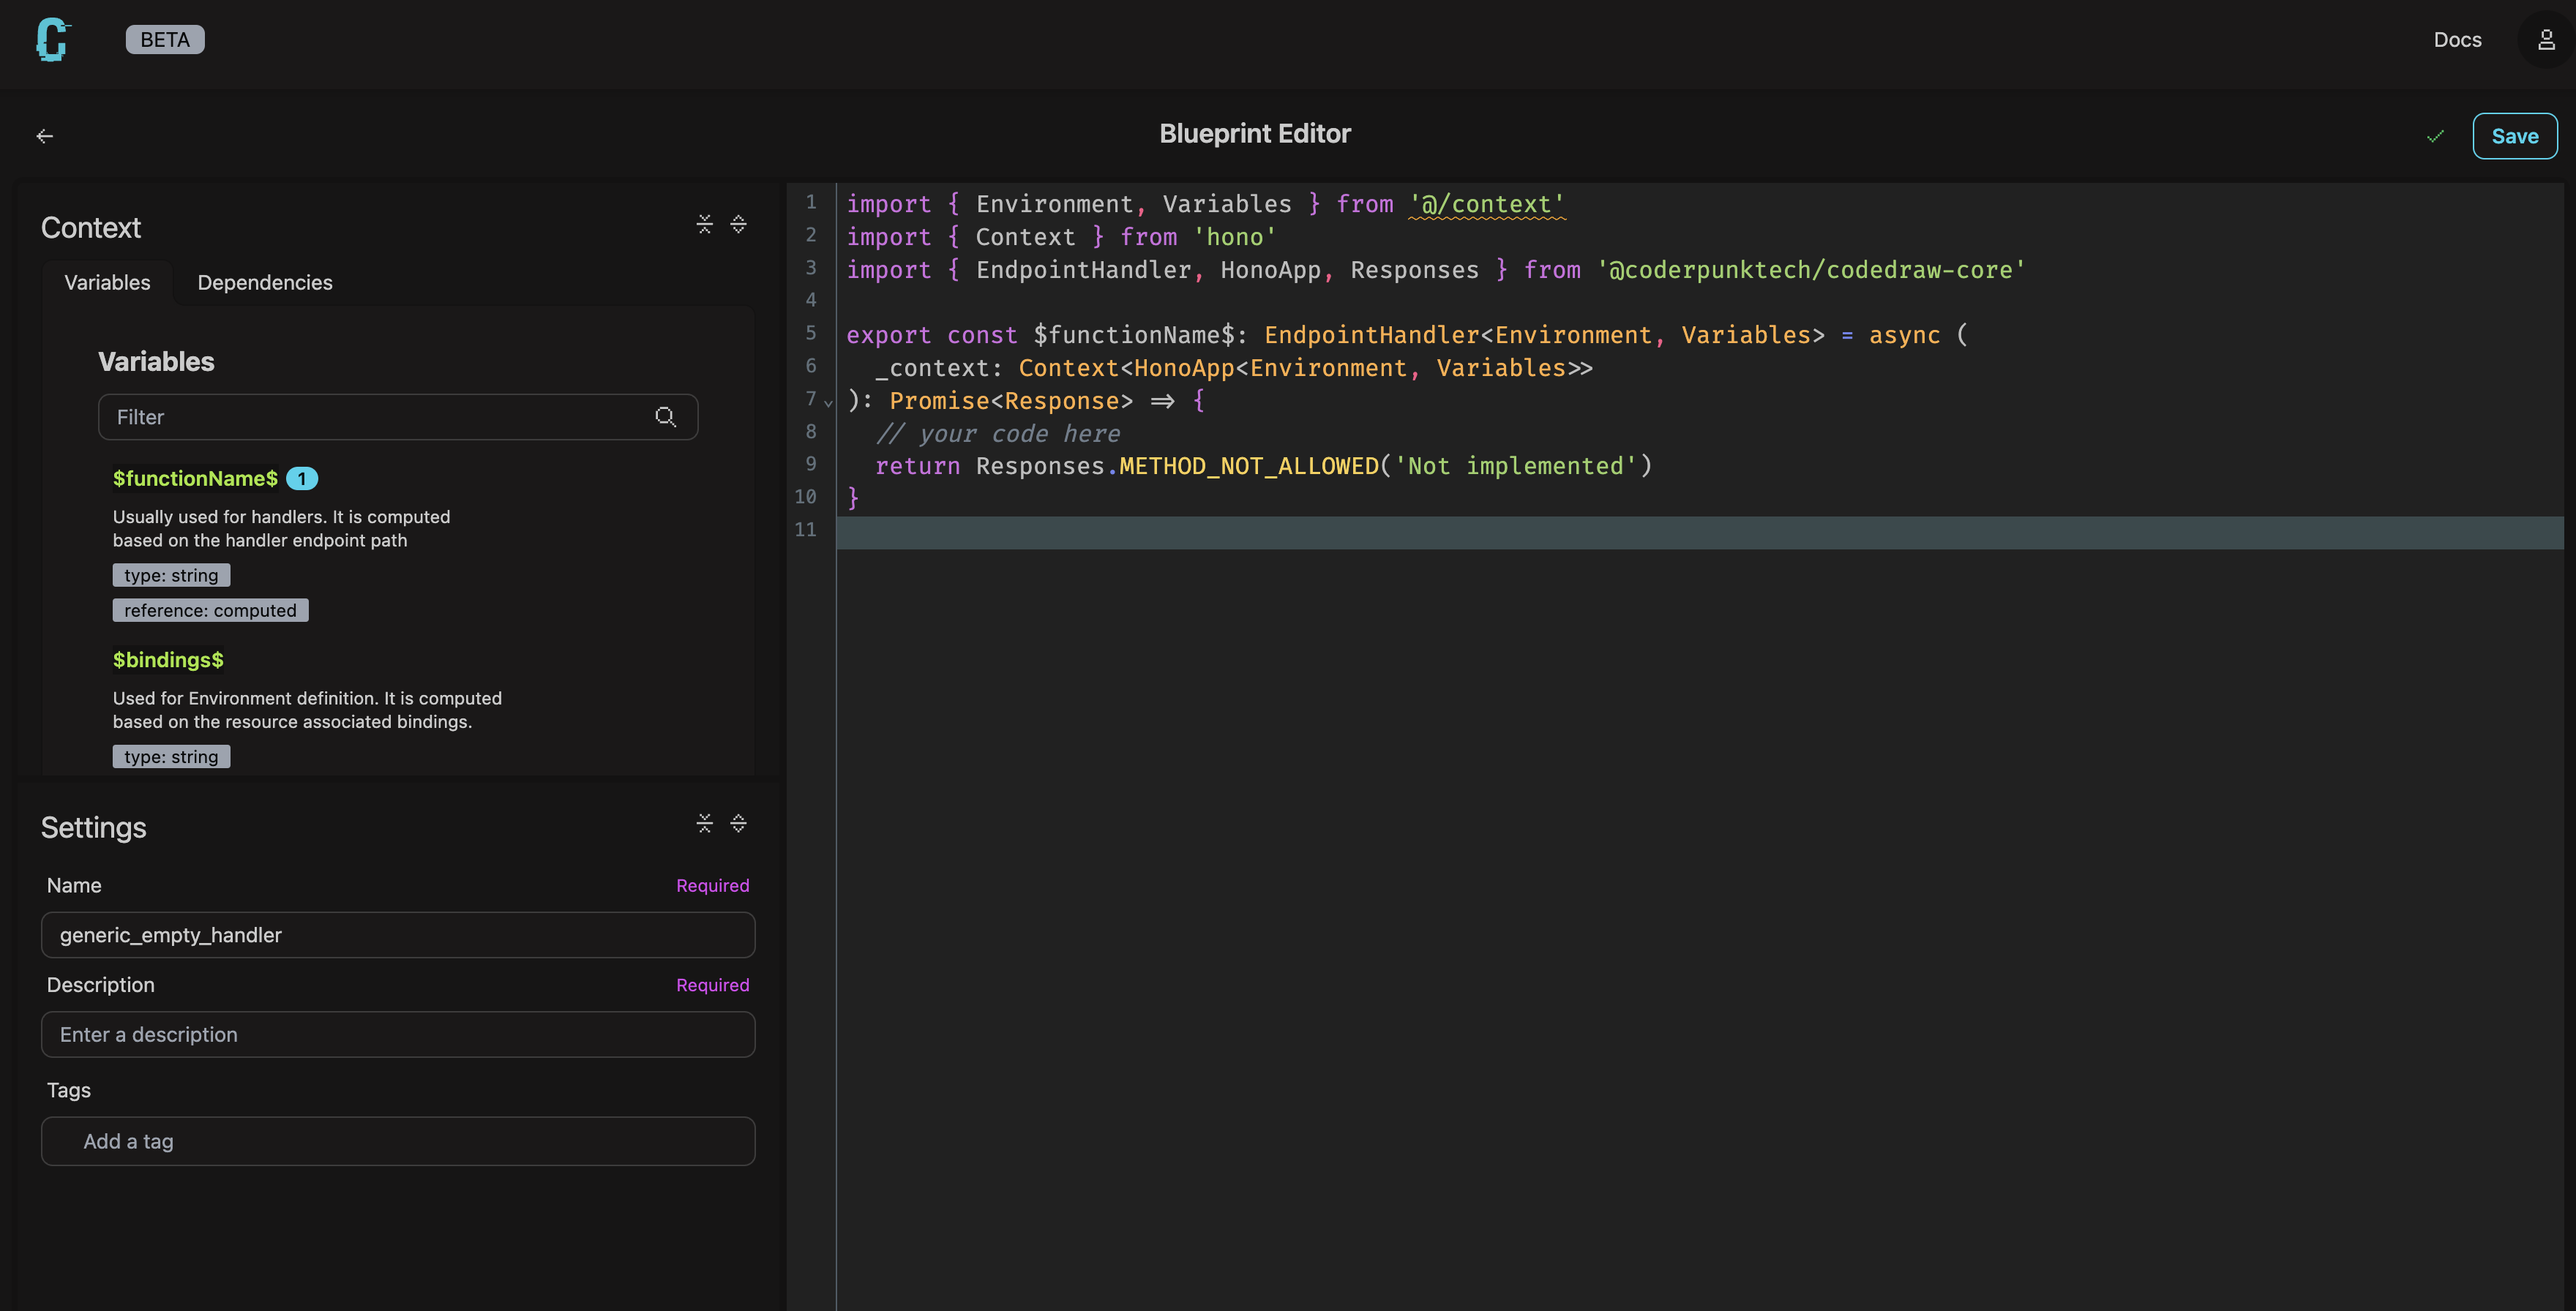2576x1311 pixels.
Task: Go back with the arrow icon
Action: (x=45, y=135)
